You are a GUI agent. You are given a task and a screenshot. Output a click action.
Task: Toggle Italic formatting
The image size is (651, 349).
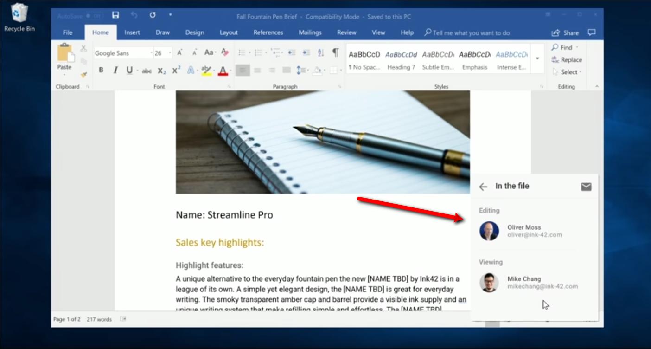[115, 71]
